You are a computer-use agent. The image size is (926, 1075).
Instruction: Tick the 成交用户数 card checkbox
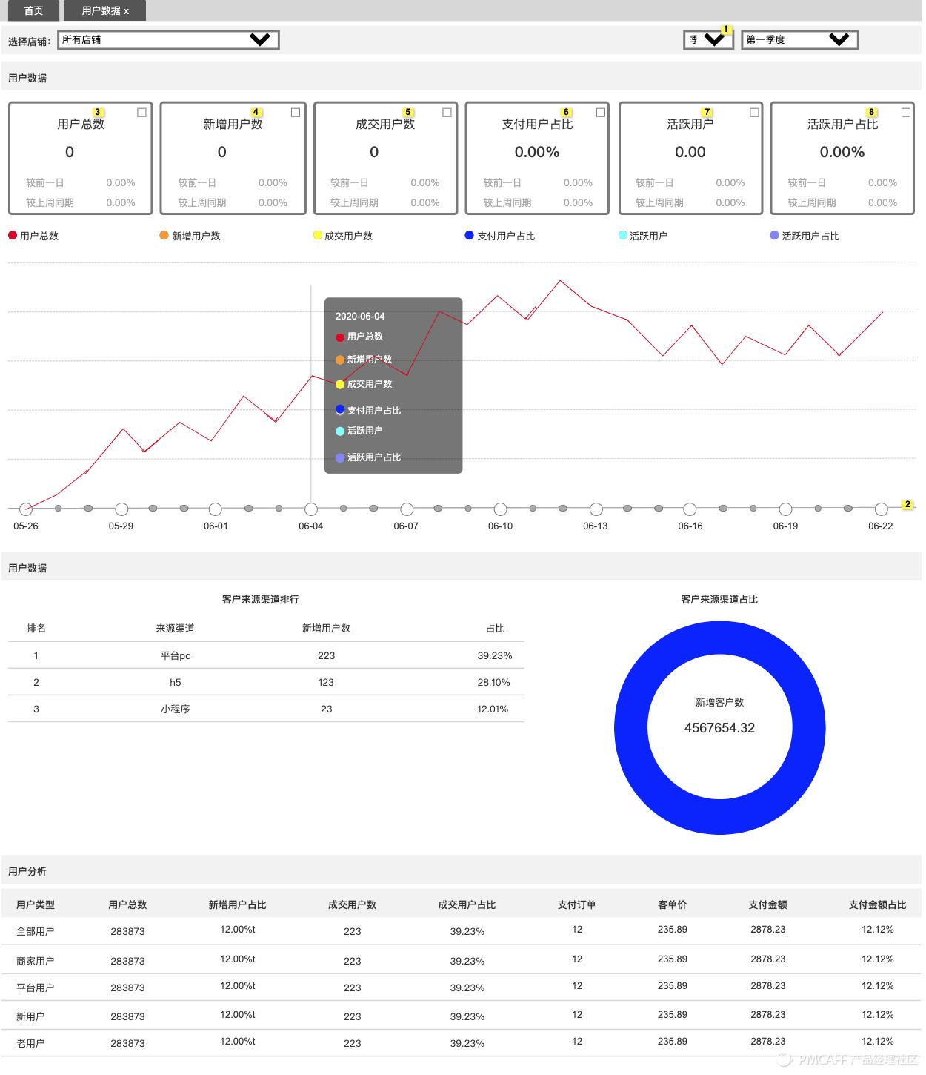447,113
